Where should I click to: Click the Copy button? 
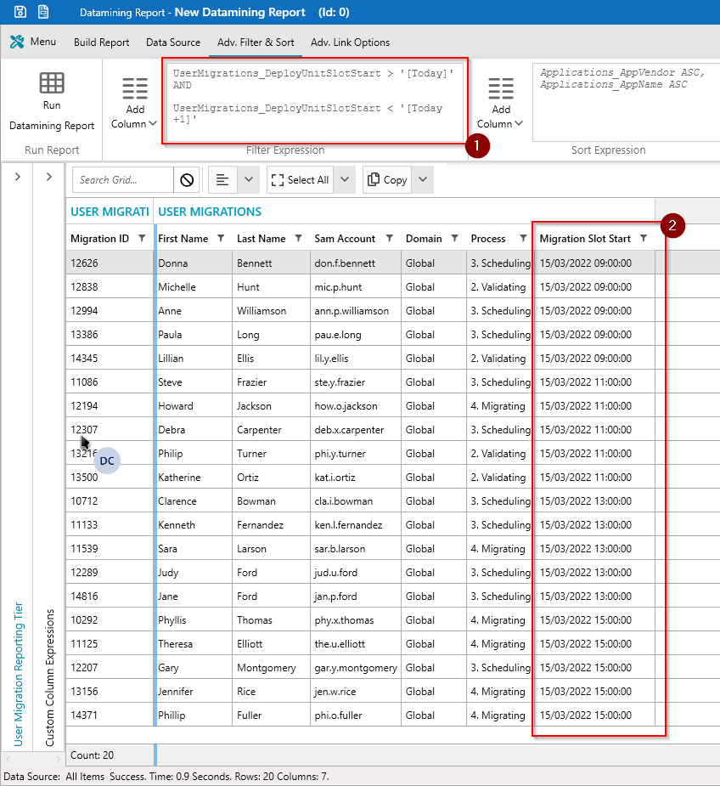point(387,180)
